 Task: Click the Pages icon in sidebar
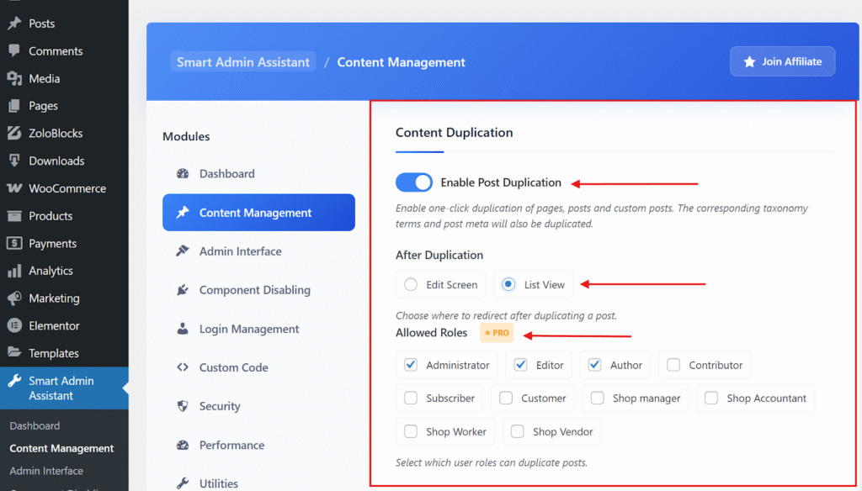14,105
